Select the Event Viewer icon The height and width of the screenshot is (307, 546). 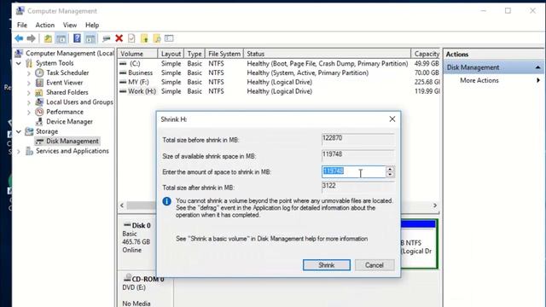tap(39, 83)
